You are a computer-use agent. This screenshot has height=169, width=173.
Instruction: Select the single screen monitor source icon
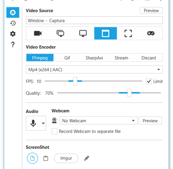click(83, 33)
